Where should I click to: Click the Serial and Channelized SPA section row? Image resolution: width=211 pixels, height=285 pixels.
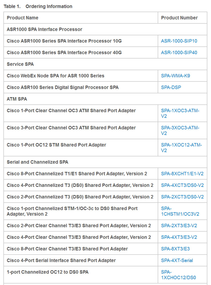37,162
